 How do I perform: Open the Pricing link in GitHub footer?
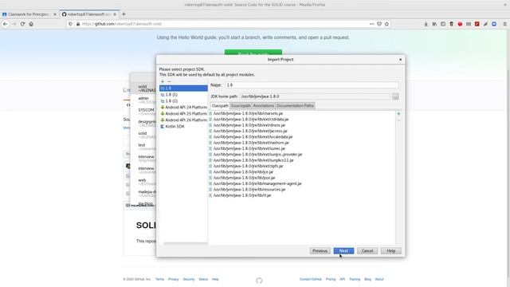pos(331,279)
